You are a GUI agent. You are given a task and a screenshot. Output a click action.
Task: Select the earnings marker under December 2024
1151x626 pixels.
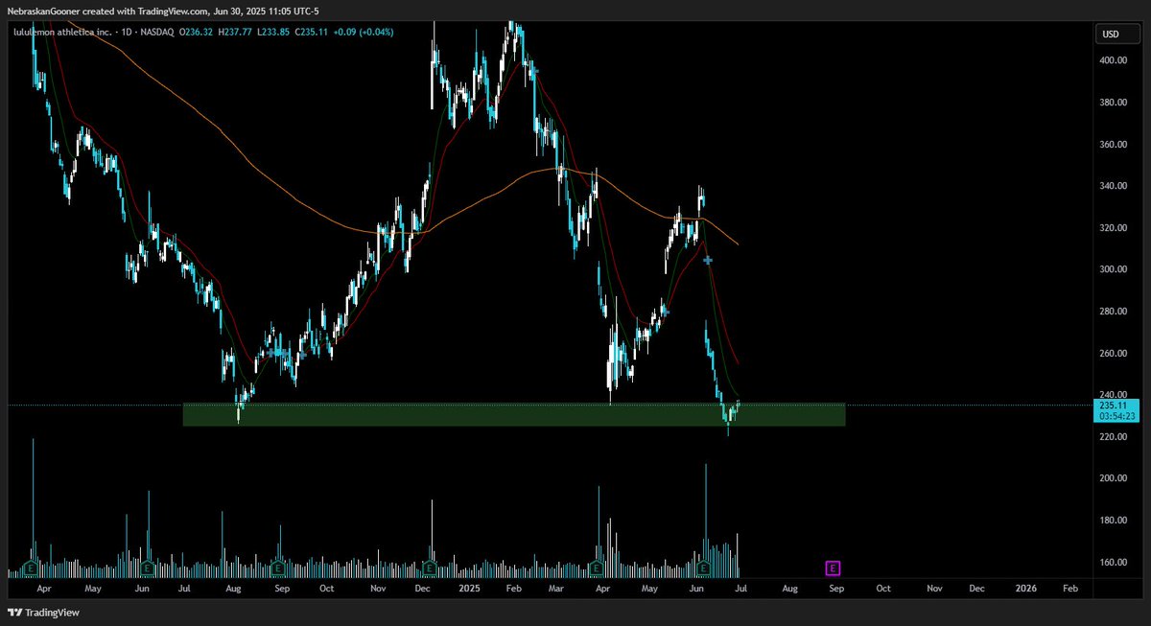[x=428, y=568]
